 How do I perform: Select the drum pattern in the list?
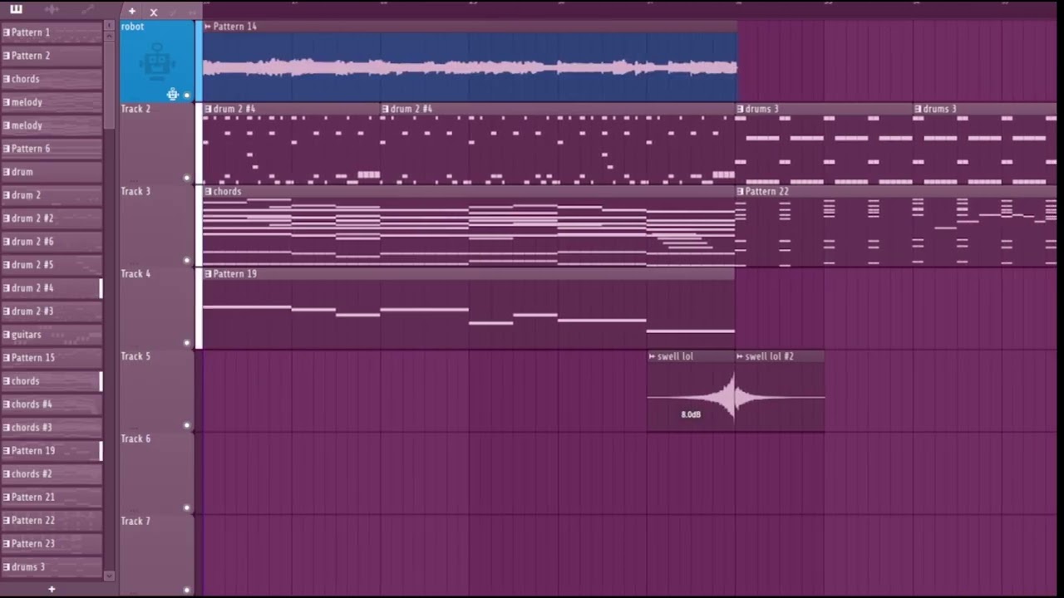[52, 172]
